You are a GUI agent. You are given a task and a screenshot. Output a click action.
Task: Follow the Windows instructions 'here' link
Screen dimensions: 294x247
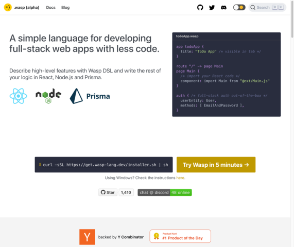tap(180, 178)
